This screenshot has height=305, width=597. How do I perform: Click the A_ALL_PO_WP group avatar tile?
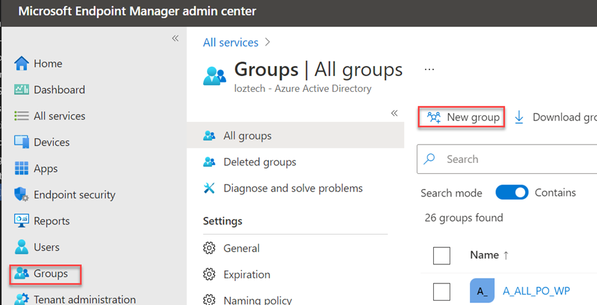pyautogui.click(x=482, y=290)
